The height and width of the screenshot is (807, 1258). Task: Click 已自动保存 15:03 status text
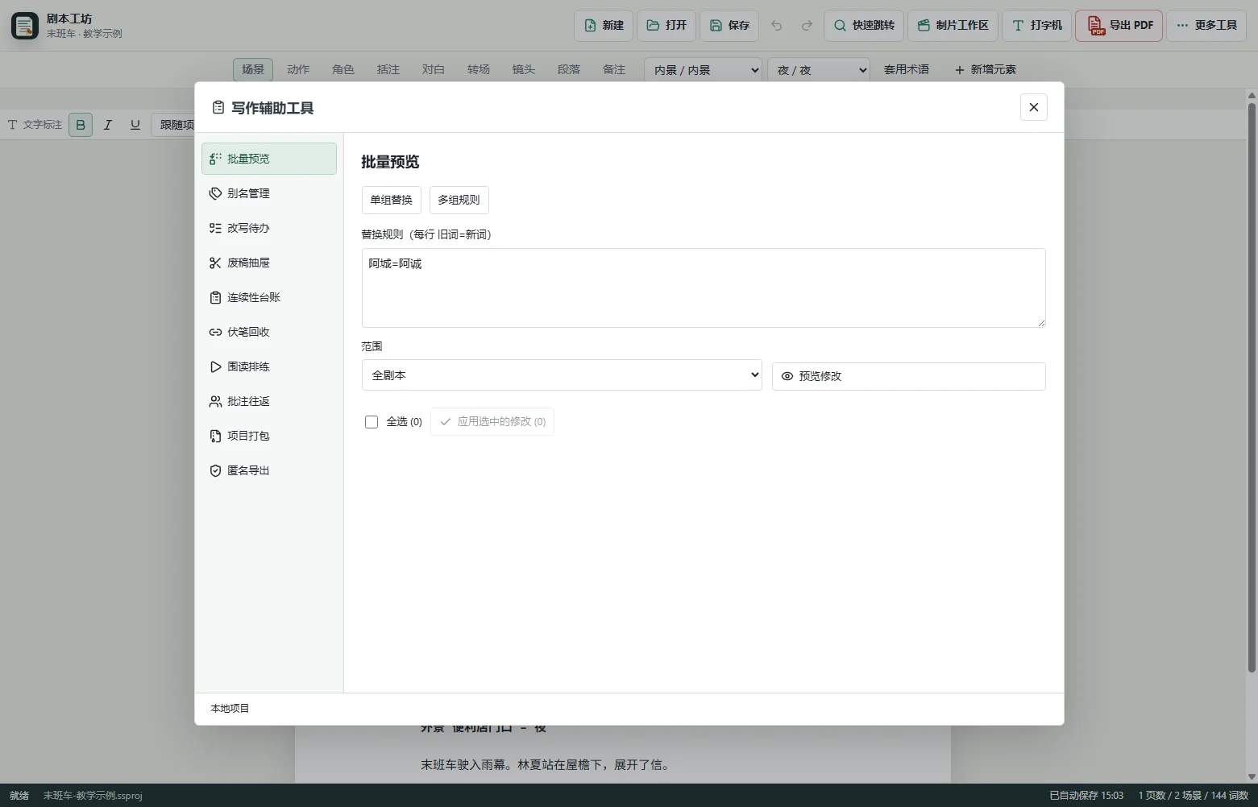tap(1086, 796)
